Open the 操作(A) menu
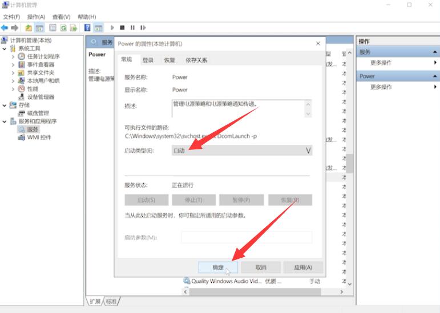 click(36, 17)
